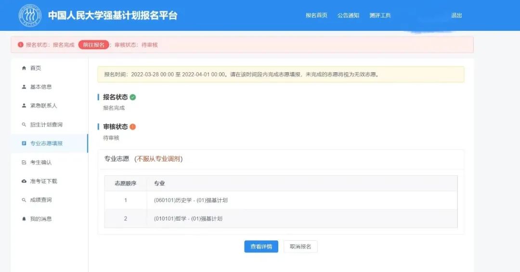Click the bell icon beside 我的消息

coord(24,219)
